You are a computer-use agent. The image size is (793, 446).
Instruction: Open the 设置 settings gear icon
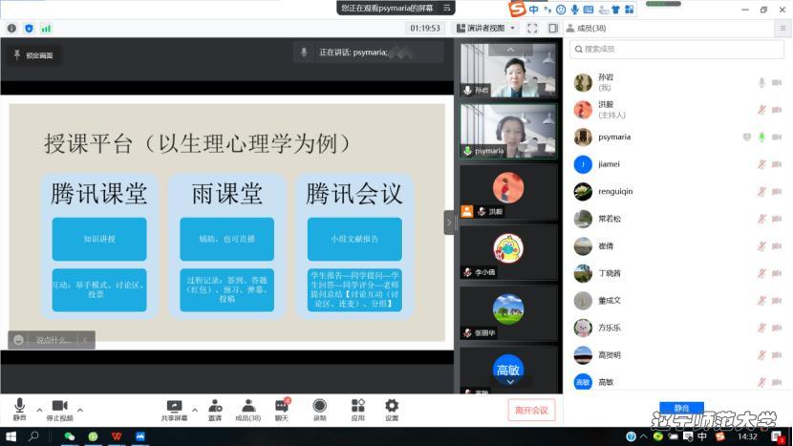(x=392, y=407)
